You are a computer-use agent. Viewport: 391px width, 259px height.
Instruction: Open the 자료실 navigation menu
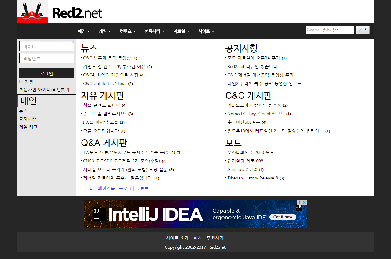click(181, 31)
